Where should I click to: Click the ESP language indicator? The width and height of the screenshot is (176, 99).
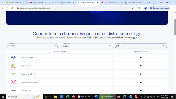158,97
